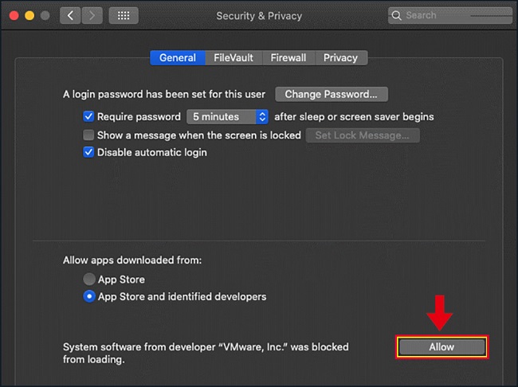Close the Security & Privacy window
Viewport: 518px width, 387px height.
(x=14, y=15)
